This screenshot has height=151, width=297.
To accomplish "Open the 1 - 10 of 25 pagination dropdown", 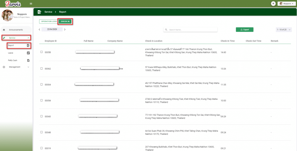I will point(284,30).
